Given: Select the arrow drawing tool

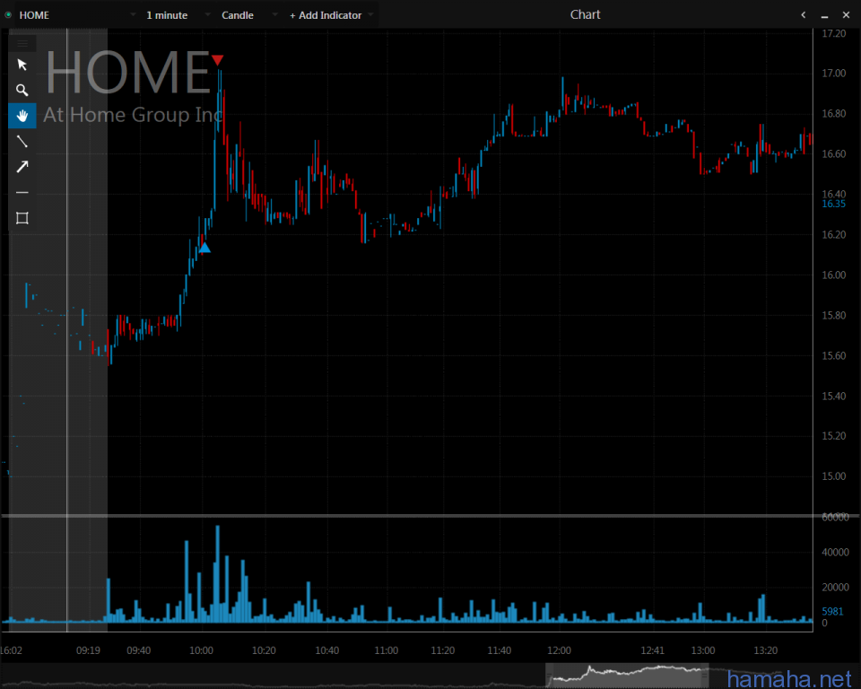Looking at the screenshot, I should 22,167.
